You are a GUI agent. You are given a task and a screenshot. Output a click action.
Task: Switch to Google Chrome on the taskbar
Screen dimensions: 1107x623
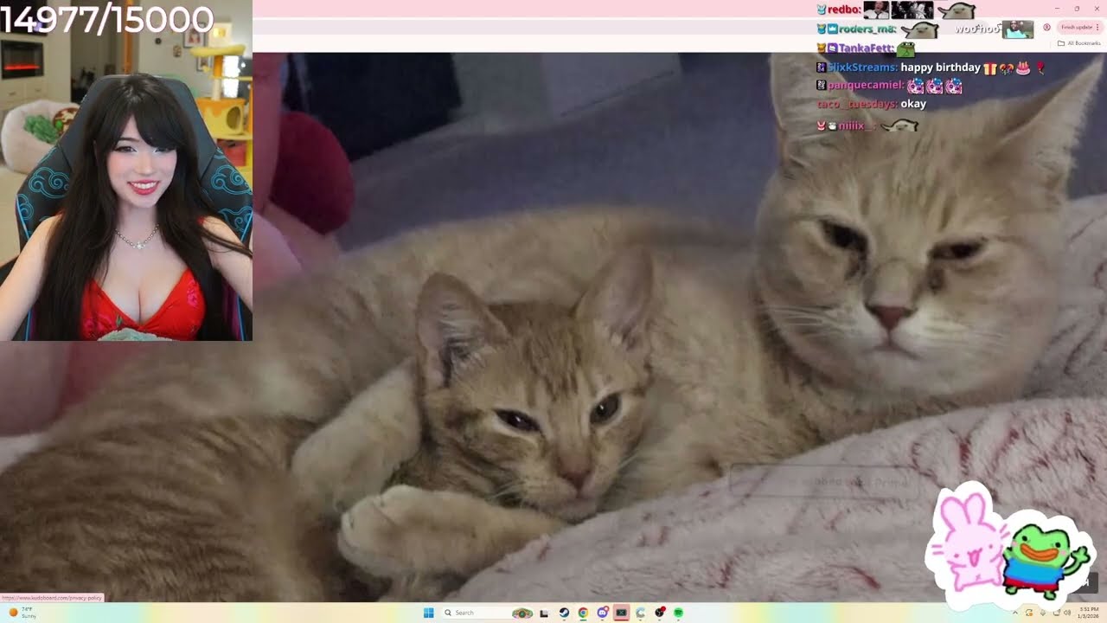point(583,613)
